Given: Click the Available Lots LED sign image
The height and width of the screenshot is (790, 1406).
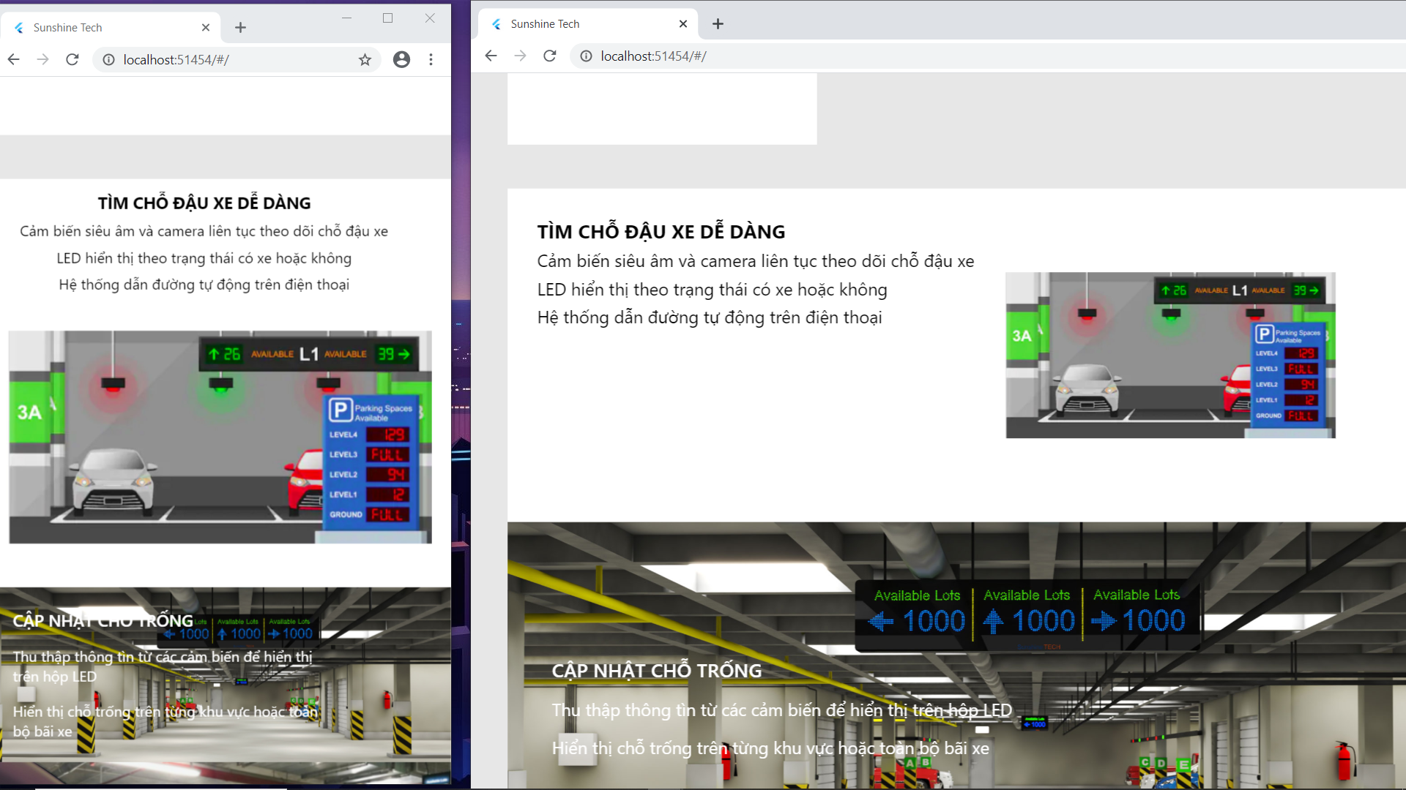Looking at the screenshot, I should click(x=1027, y=614).
